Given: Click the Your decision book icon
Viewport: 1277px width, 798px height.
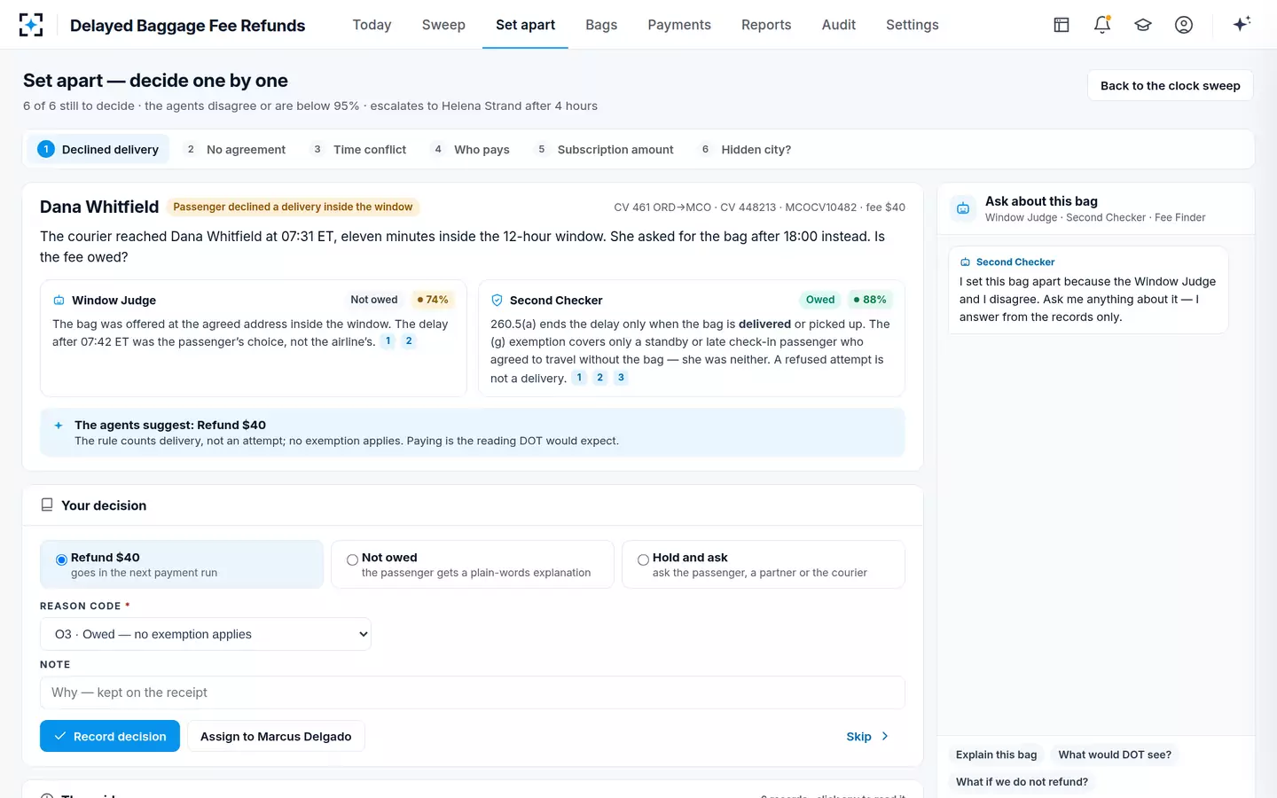Looking at the screenshot, I should [x=47, y=505].
